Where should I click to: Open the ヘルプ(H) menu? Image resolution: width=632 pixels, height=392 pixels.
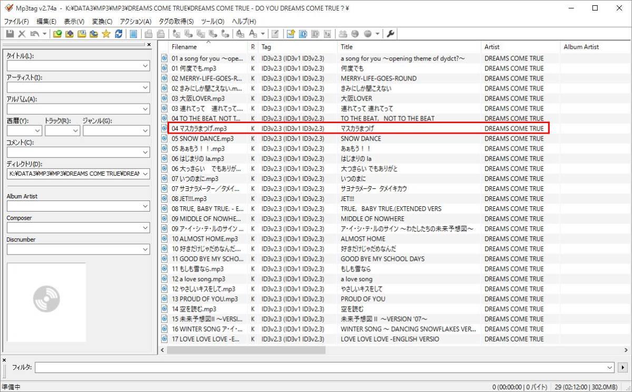click(x=244, y=22)
